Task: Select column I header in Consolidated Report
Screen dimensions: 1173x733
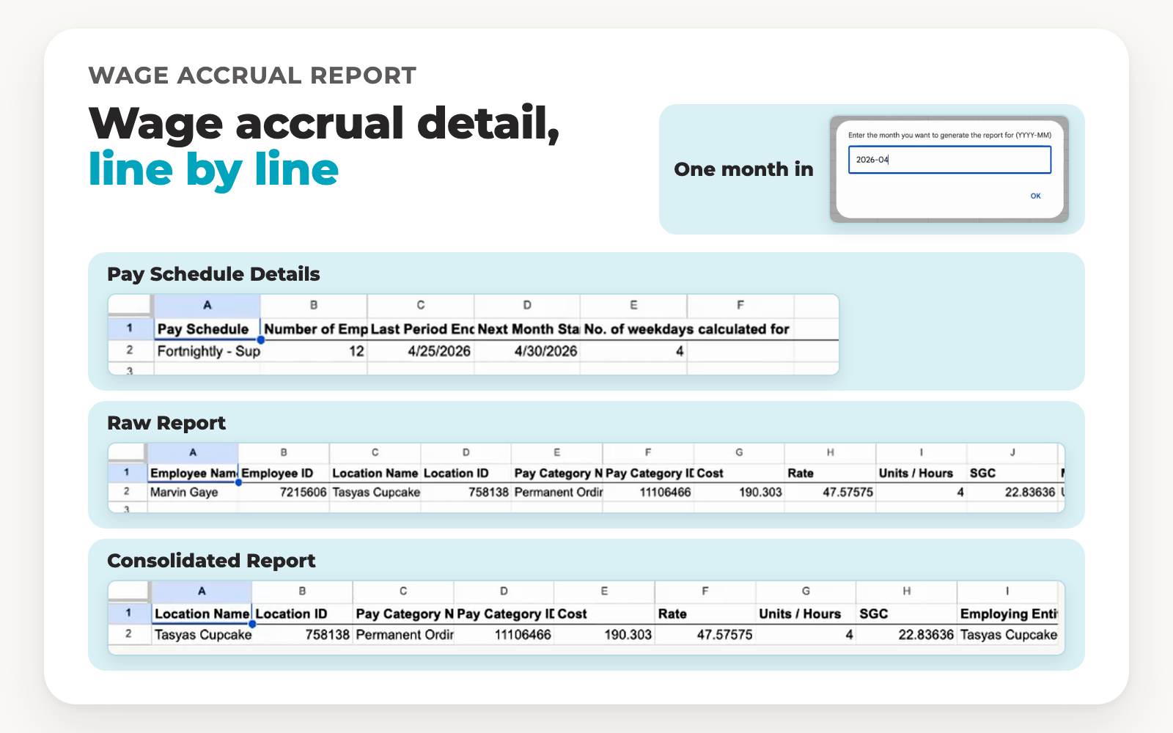Action: [1007, 592]
